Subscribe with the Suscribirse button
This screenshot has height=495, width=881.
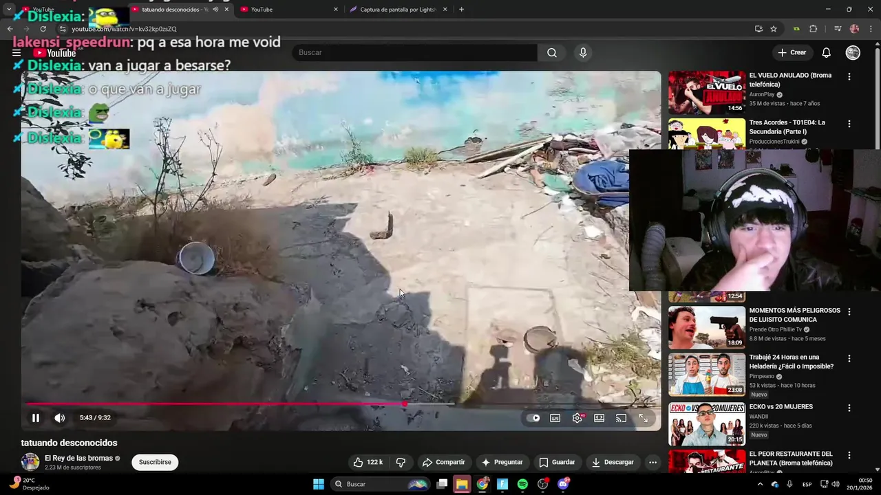(155, 462)
